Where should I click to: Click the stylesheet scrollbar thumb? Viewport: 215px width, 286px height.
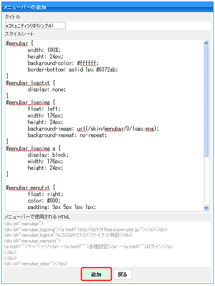[x=206, y=101]
